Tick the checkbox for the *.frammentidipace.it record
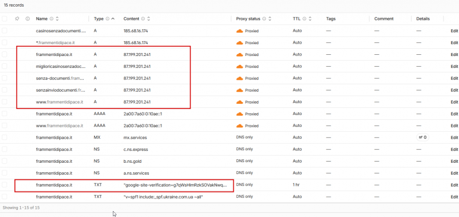 [4, 43]
